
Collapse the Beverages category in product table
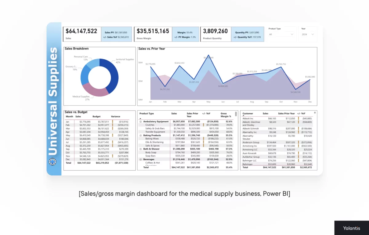click(140, 159)
